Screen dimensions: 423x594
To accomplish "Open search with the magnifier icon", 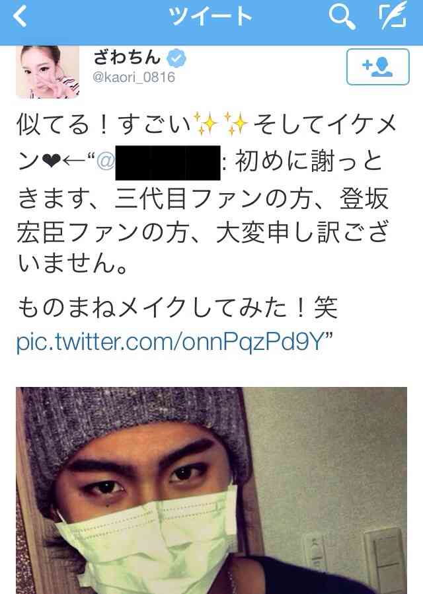I will tap(342, 17).
